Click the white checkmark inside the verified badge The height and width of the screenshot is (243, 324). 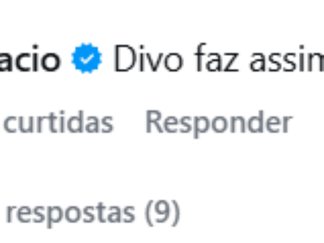86,58
